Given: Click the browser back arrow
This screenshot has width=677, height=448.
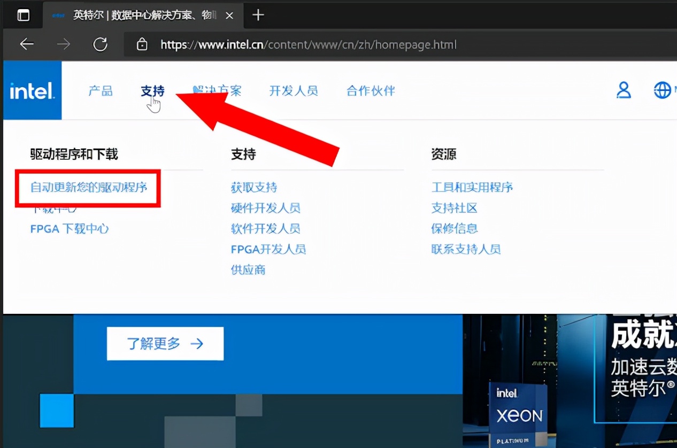Looking at the screenshot, I should coord(26,44).
